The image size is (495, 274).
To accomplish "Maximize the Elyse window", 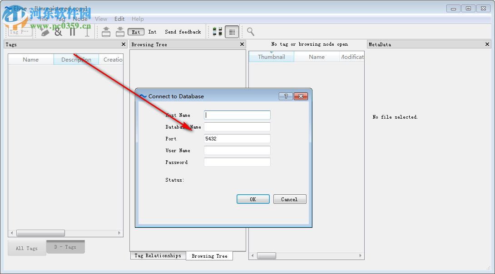I will pos(469,9).
